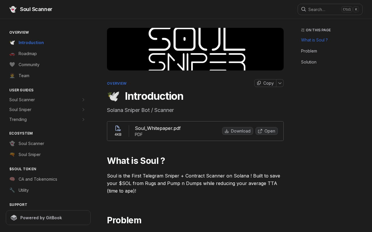Screen dimensions: 372x232
Task: Click the PDF file icon
Action: pyautogui.click(x=118, y=128)
